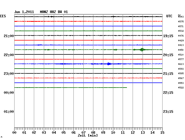Click the green seismic burst near minute 13

pyautogui.click(x=142, y=50)
